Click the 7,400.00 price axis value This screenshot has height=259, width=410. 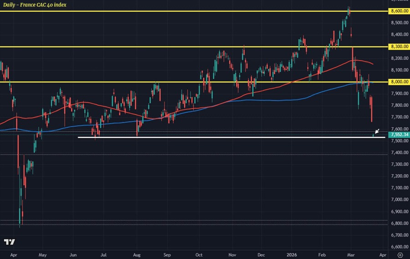400,152
